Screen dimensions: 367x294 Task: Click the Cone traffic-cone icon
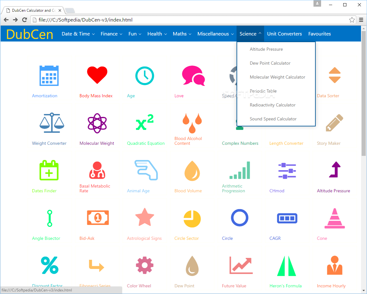334,218
